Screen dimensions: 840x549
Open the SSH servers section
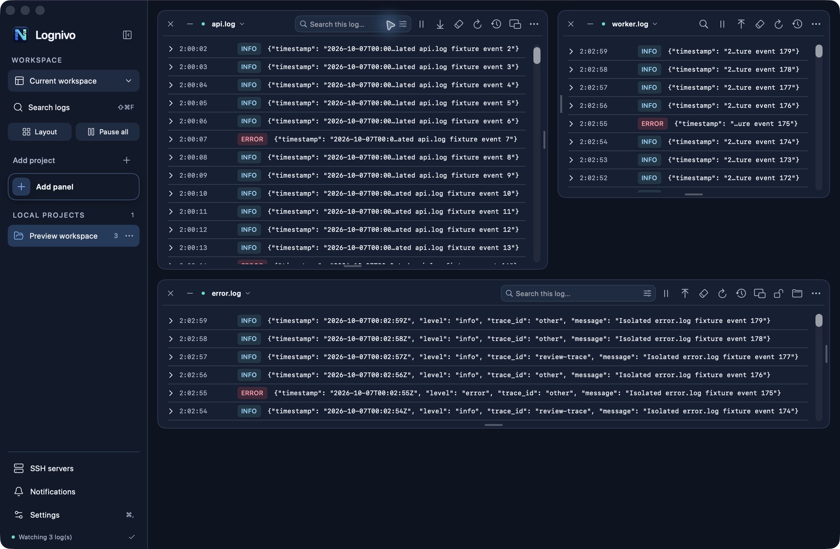pos(73,468)
